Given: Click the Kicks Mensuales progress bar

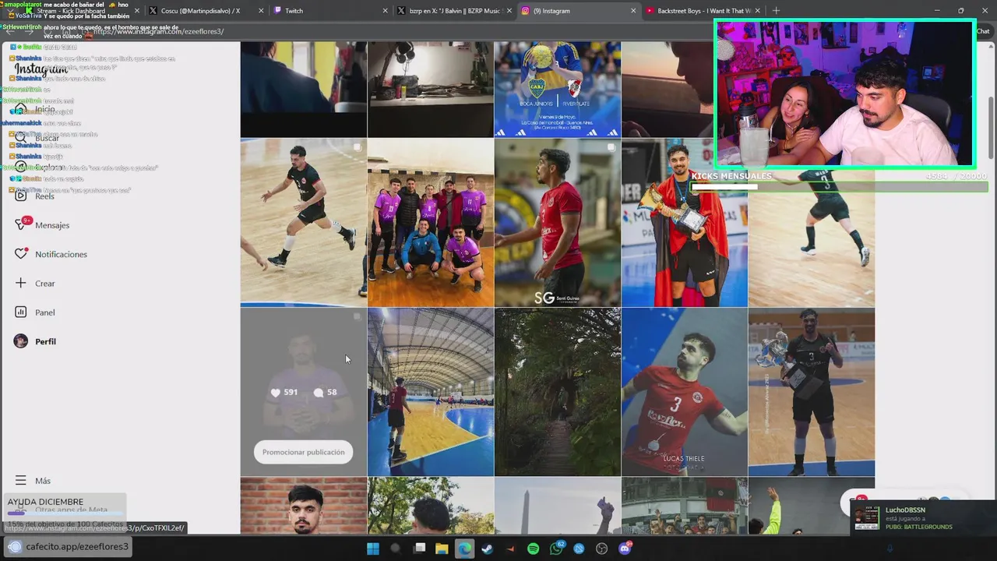Looking at the screenshot, I should pyautogui.click(x=840, y=187).
